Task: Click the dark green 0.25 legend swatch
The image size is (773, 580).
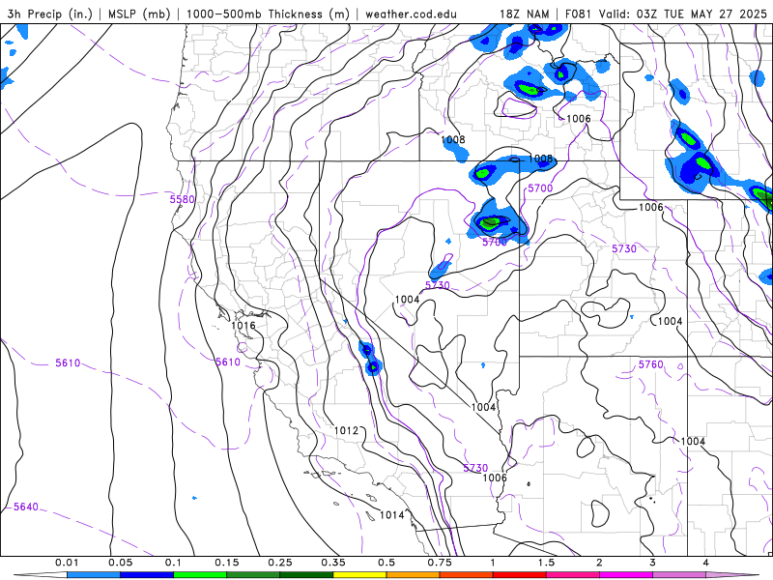Action: [x=306, y=575]
